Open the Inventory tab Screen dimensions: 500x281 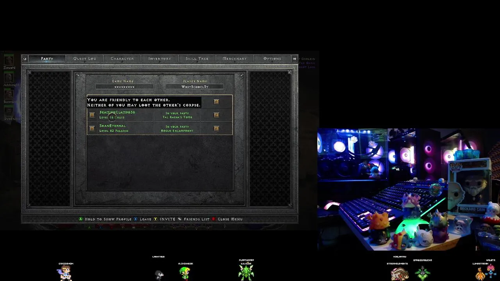160,59
